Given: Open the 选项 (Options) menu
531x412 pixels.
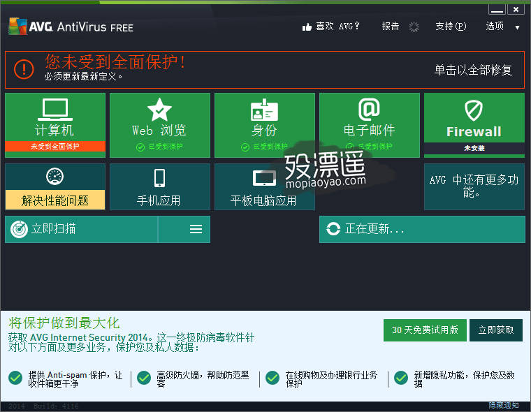Looking at the screenshot, I should 495,26.
